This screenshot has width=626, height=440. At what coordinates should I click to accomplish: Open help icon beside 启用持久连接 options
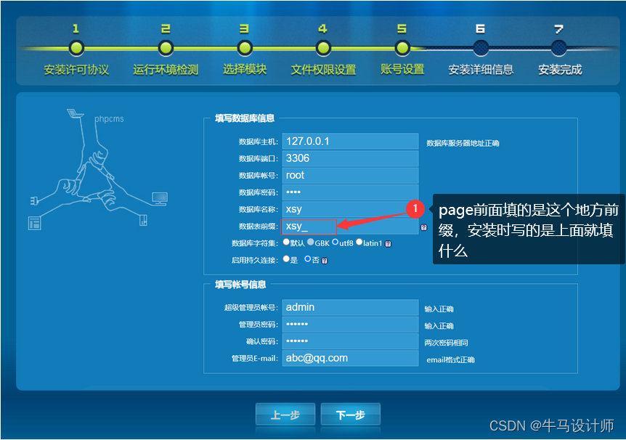point(325,258)
